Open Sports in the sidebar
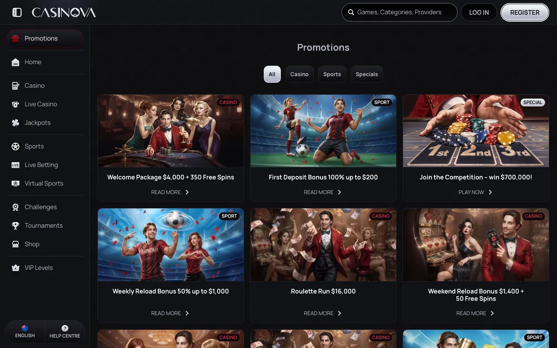Viewport: 557px width, 348px height. [x=45, y=147]
